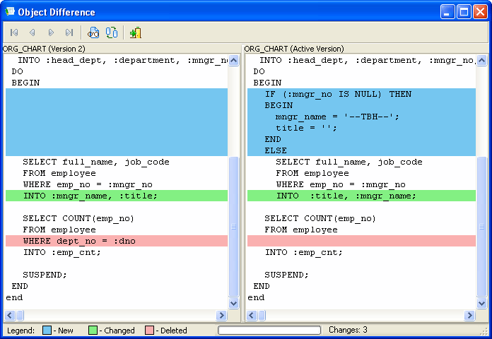
Task: Click the binoculars find icon in toolbar
Action: coord(93,32)
